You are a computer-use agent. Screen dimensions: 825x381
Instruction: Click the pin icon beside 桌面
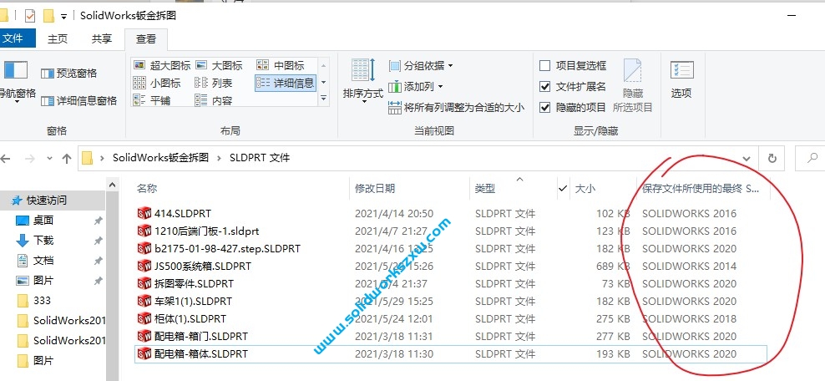98,221
